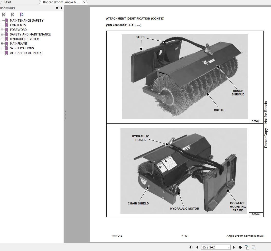Click the add new bookmark icon
This screenshot has height=251, width=271.
click(x=12, y=15)
